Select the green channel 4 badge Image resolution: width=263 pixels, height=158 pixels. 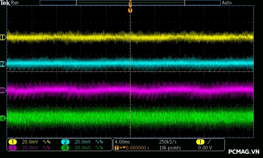[65, 148]
